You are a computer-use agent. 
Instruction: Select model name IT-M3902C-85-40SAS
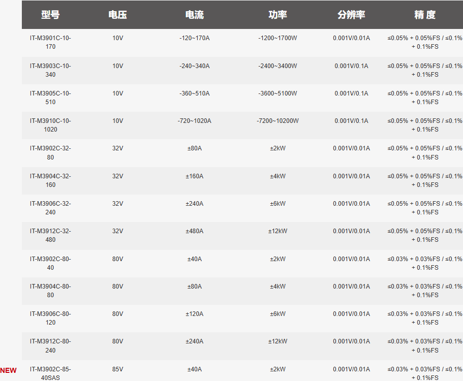pyautogui.click(x=50, y=373)
